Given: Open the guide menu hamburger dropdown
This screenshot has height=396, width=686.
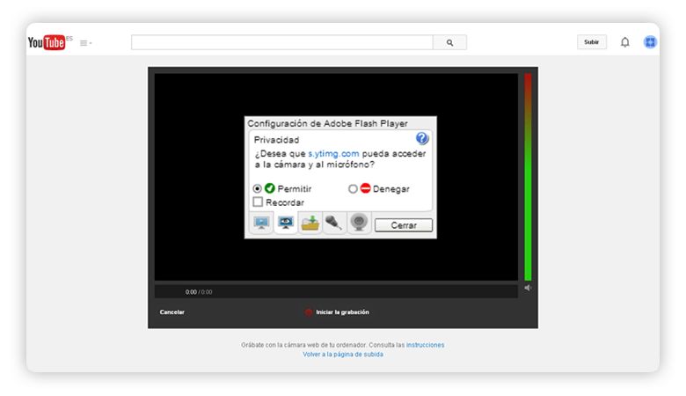Looking at the screenshot, I should pyautogui.click(x=86, y=43).
